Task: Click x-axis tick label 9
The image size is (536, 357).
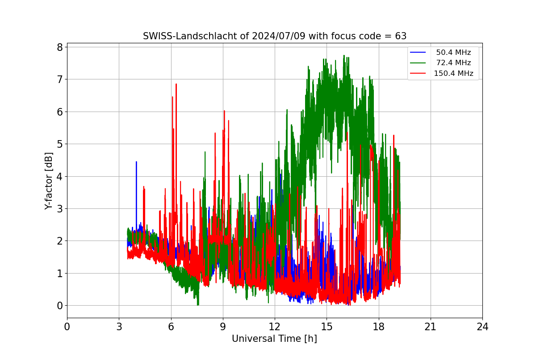Action: click(223, 327)
